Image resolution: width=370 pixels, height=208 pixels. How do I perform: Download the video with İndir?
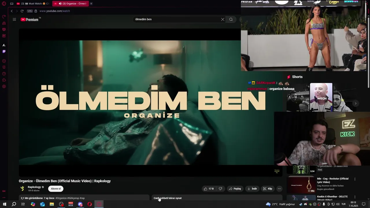[x=252, y=189]
